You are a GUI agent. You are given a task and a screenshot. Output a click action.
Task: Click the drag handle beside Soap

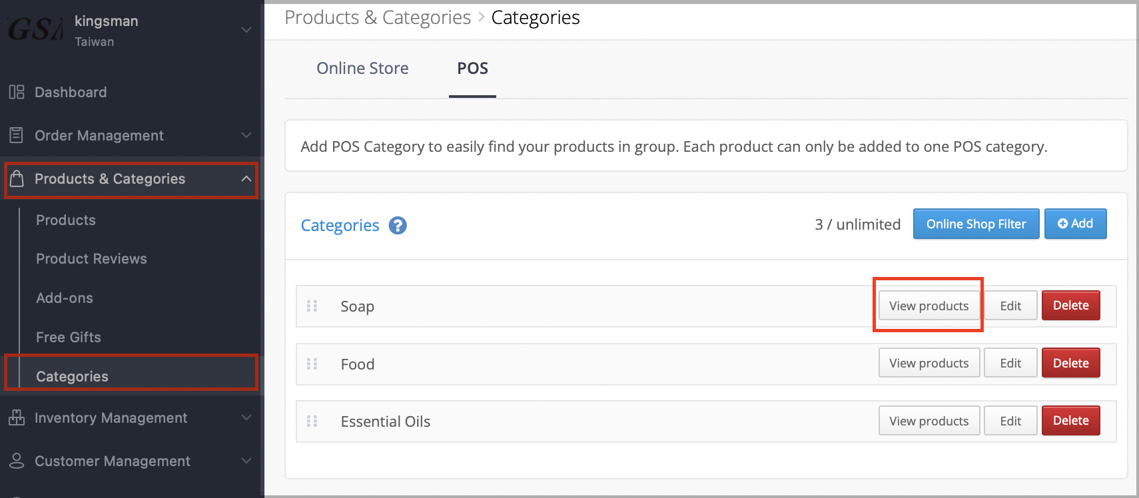pyautogui.click(x=312, y=306)
